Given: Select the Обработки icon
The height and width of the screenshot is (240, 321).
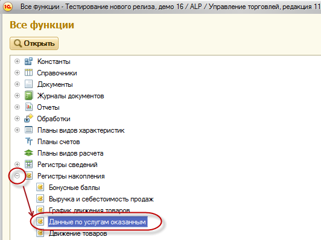Looking at the screenshot, I should coord(28,118).
